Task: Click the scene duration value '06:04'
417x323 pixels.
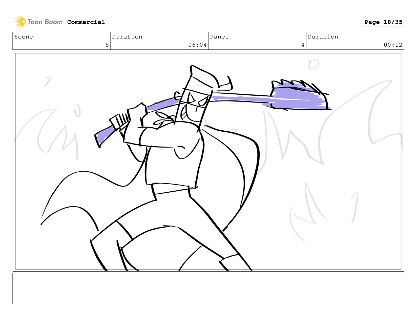Action: pos(197,45)
